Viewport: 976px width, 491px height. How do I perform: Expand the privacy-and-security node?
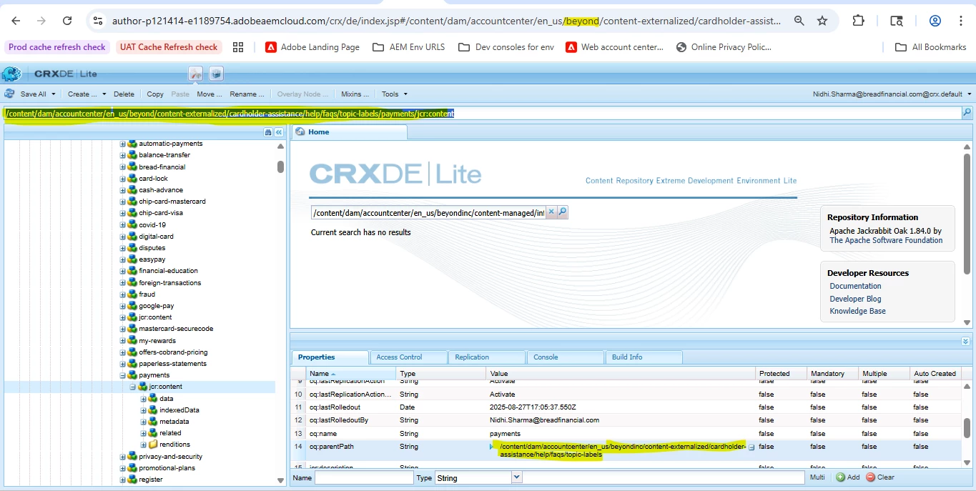point(123,457)
